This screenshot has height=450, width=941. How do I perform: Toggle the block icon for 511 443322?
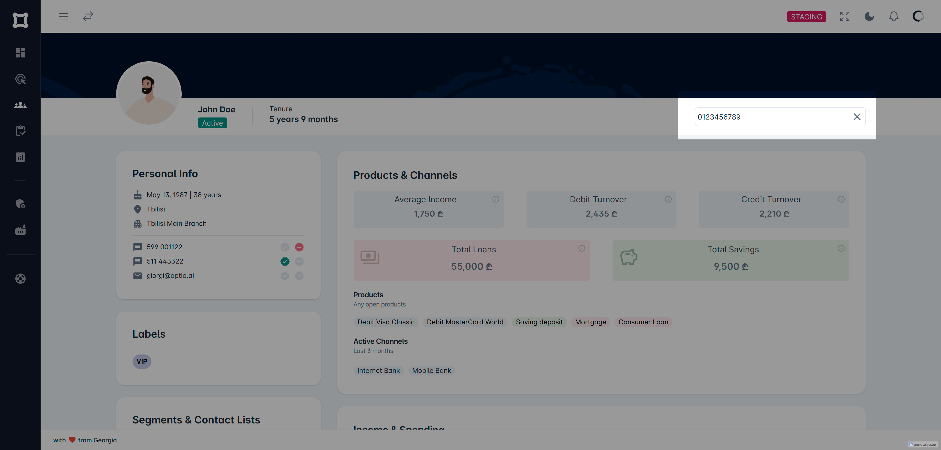tap(299, 262)
